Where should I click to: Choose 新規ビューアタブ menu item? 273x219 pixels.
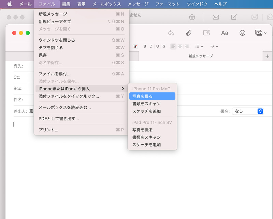(x=82, y=22)
